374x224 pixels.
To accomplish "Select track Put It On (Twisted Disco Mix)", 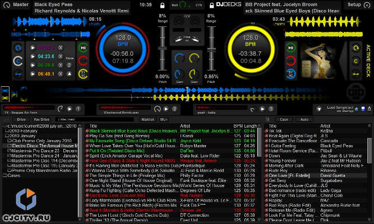I will (117, 151).
